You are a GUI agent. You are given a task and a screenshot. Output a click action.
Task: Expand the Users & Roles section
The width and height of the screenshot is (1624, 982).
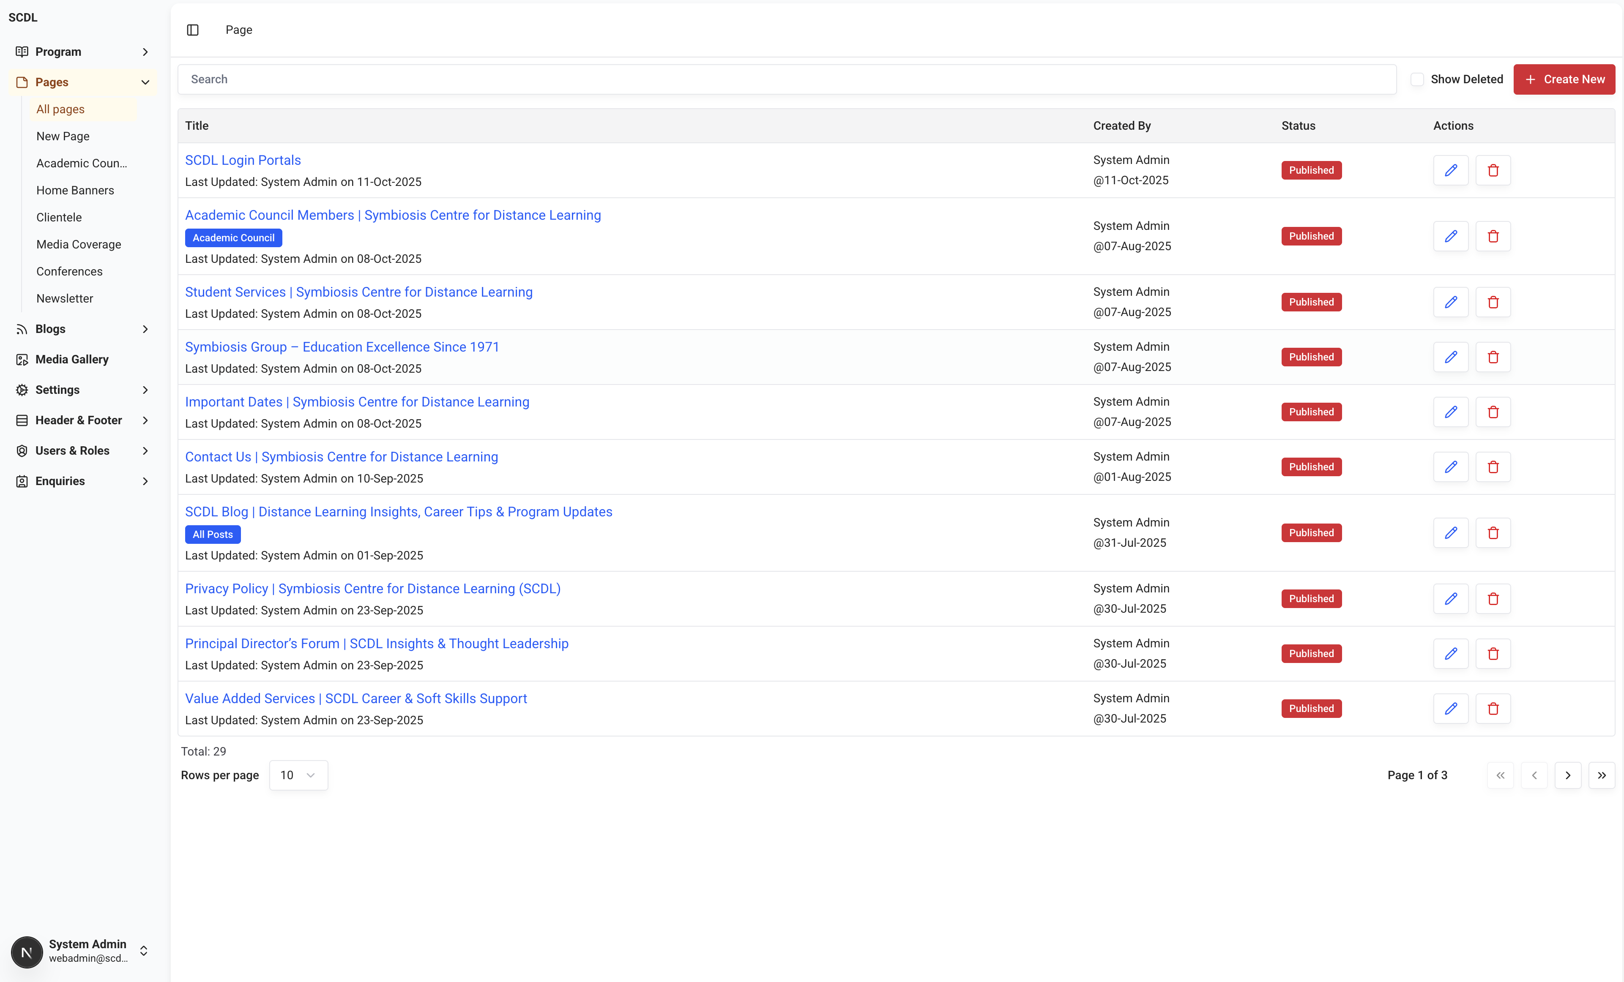[x=82, y=450]
